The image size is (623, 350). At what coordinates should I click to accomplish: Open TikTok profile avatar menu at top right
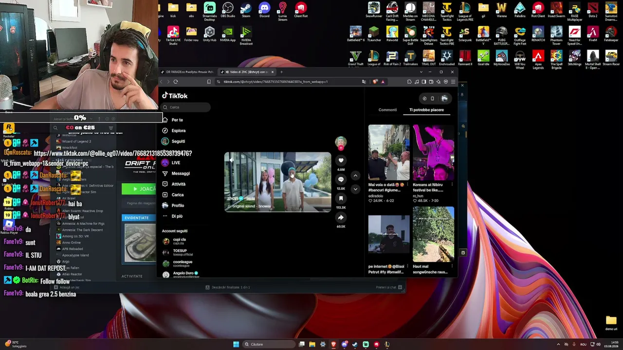coord(444,99)
